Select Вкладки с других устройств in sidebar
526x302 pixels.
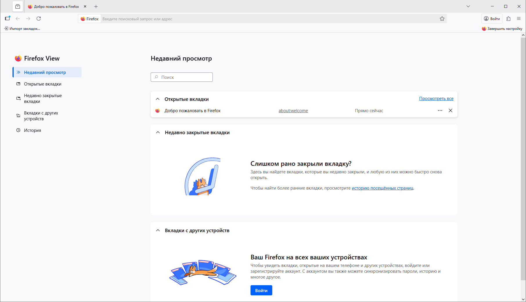point(47,116)
